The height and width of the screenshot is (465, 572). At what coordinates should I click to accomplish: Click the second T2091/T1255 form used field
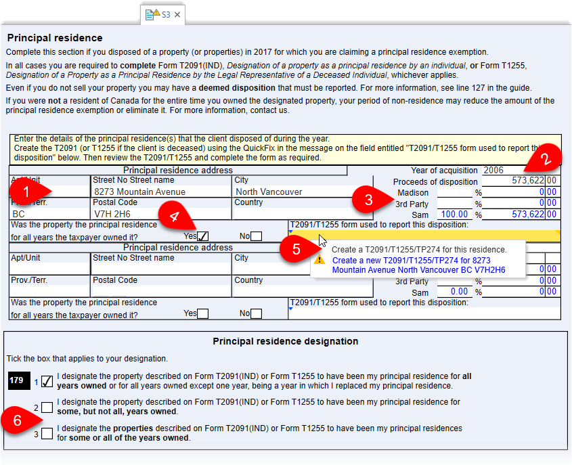(424, 313)
